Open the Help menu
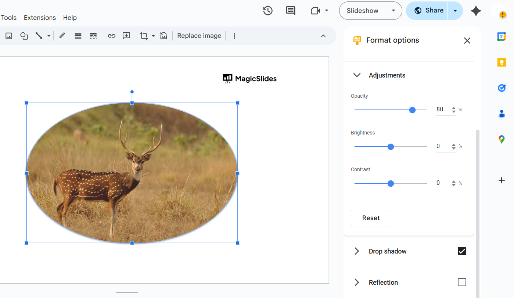The image size is (514, 298). click(x=70, y=18)
